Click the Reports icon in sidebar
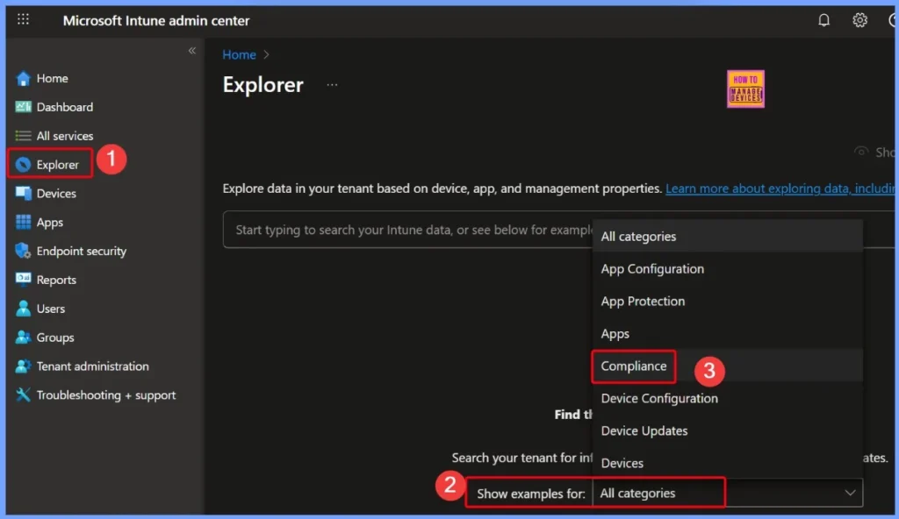Viewport: 899px width, 519px height. [x=23, y=280]
